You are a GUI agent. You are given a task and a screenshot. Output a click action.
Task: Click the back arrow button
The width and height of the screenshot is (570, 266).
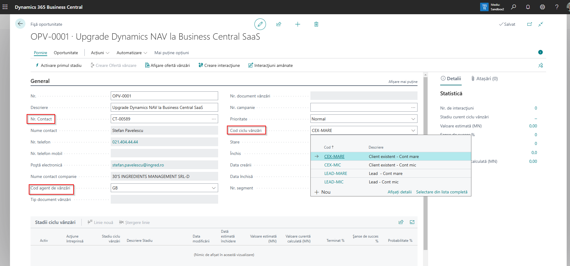point(20,24)
